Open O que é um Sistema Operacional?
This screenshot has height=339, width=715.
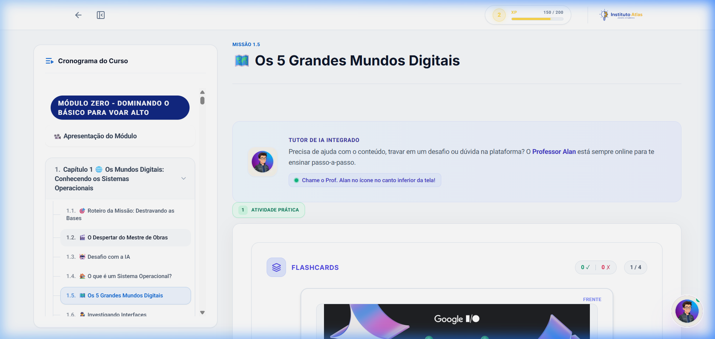(x=125, y=276)
